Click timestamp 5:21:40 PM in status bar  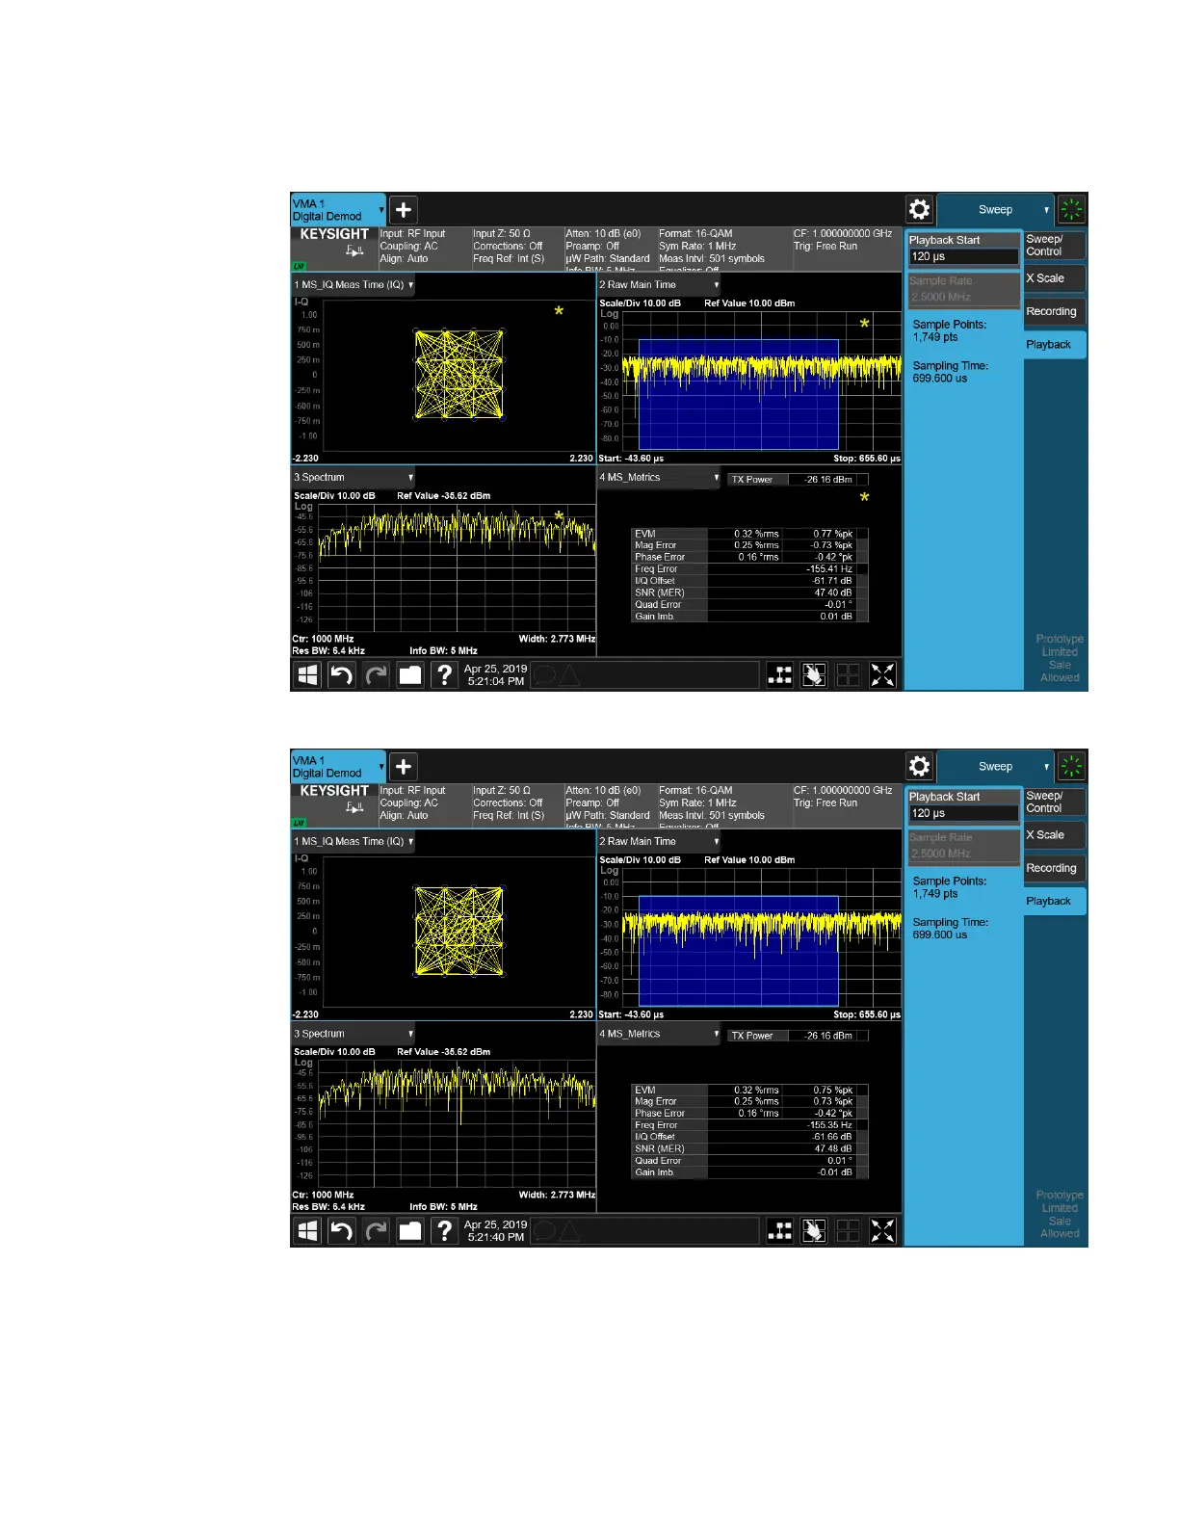pyautogui.click(x=496, y=1237)
